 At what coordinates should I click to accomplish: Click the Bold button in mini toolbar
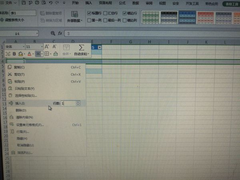(14, 54)
